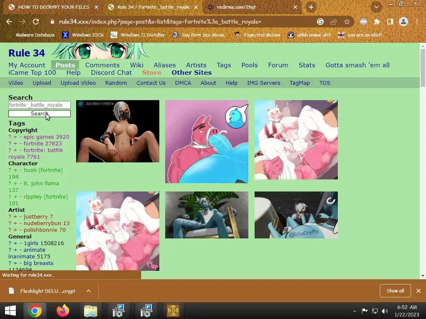Close the downloads bar with the X
426x319 pixels.
tap(419, 291)
